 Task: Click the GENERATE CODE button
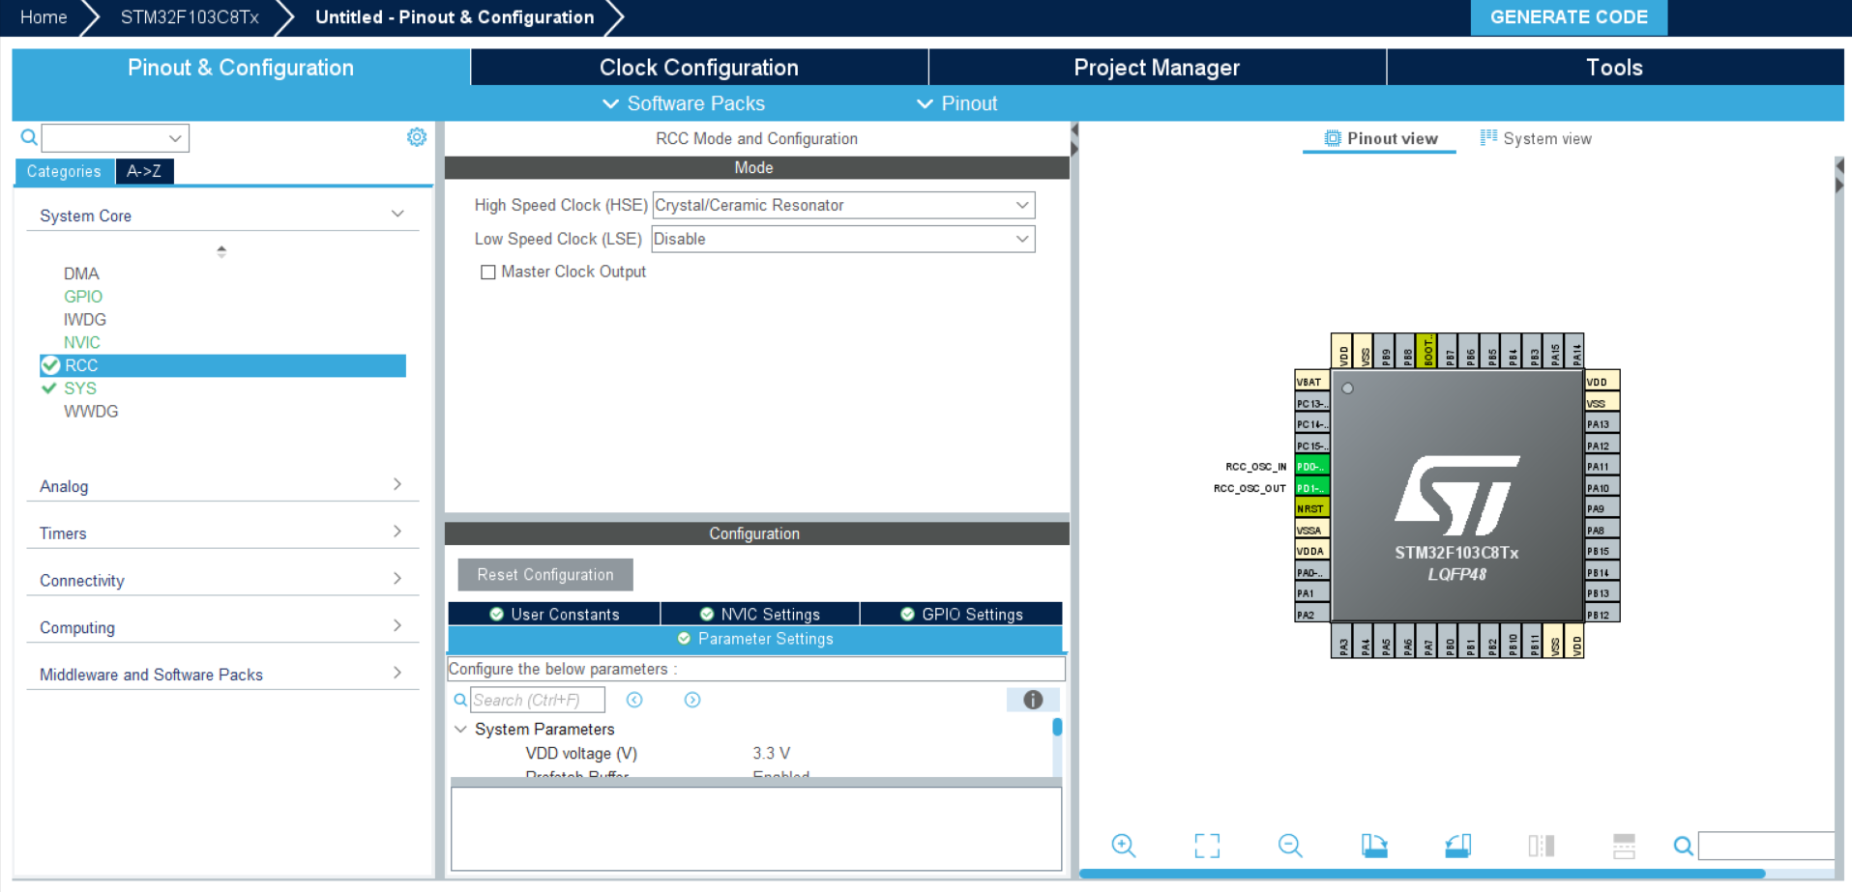(1569, 17)
